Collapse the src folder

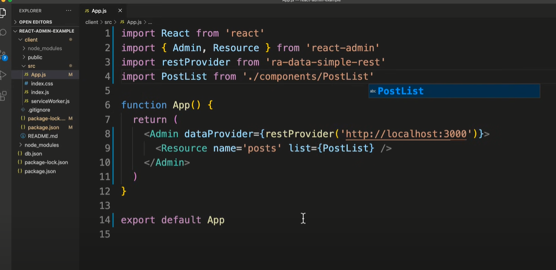(x=31, y=66)
